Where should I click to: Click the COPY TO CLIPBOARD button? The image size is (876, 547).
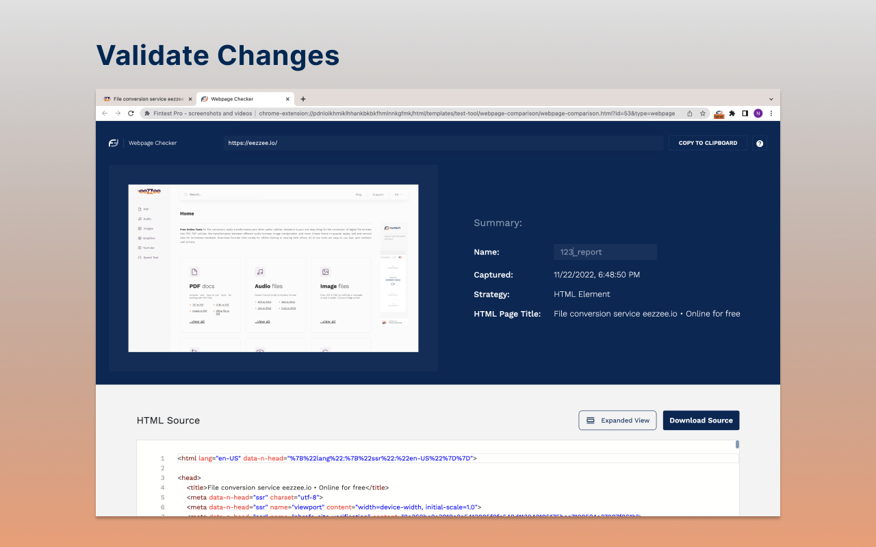click(x=708, y=143)
